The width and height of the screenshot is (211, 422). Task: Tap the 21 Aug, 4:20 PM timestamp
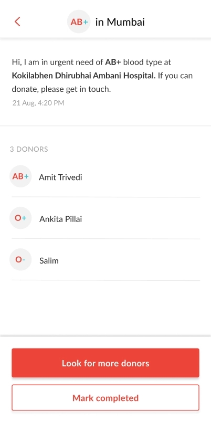[x=38, y=103]
